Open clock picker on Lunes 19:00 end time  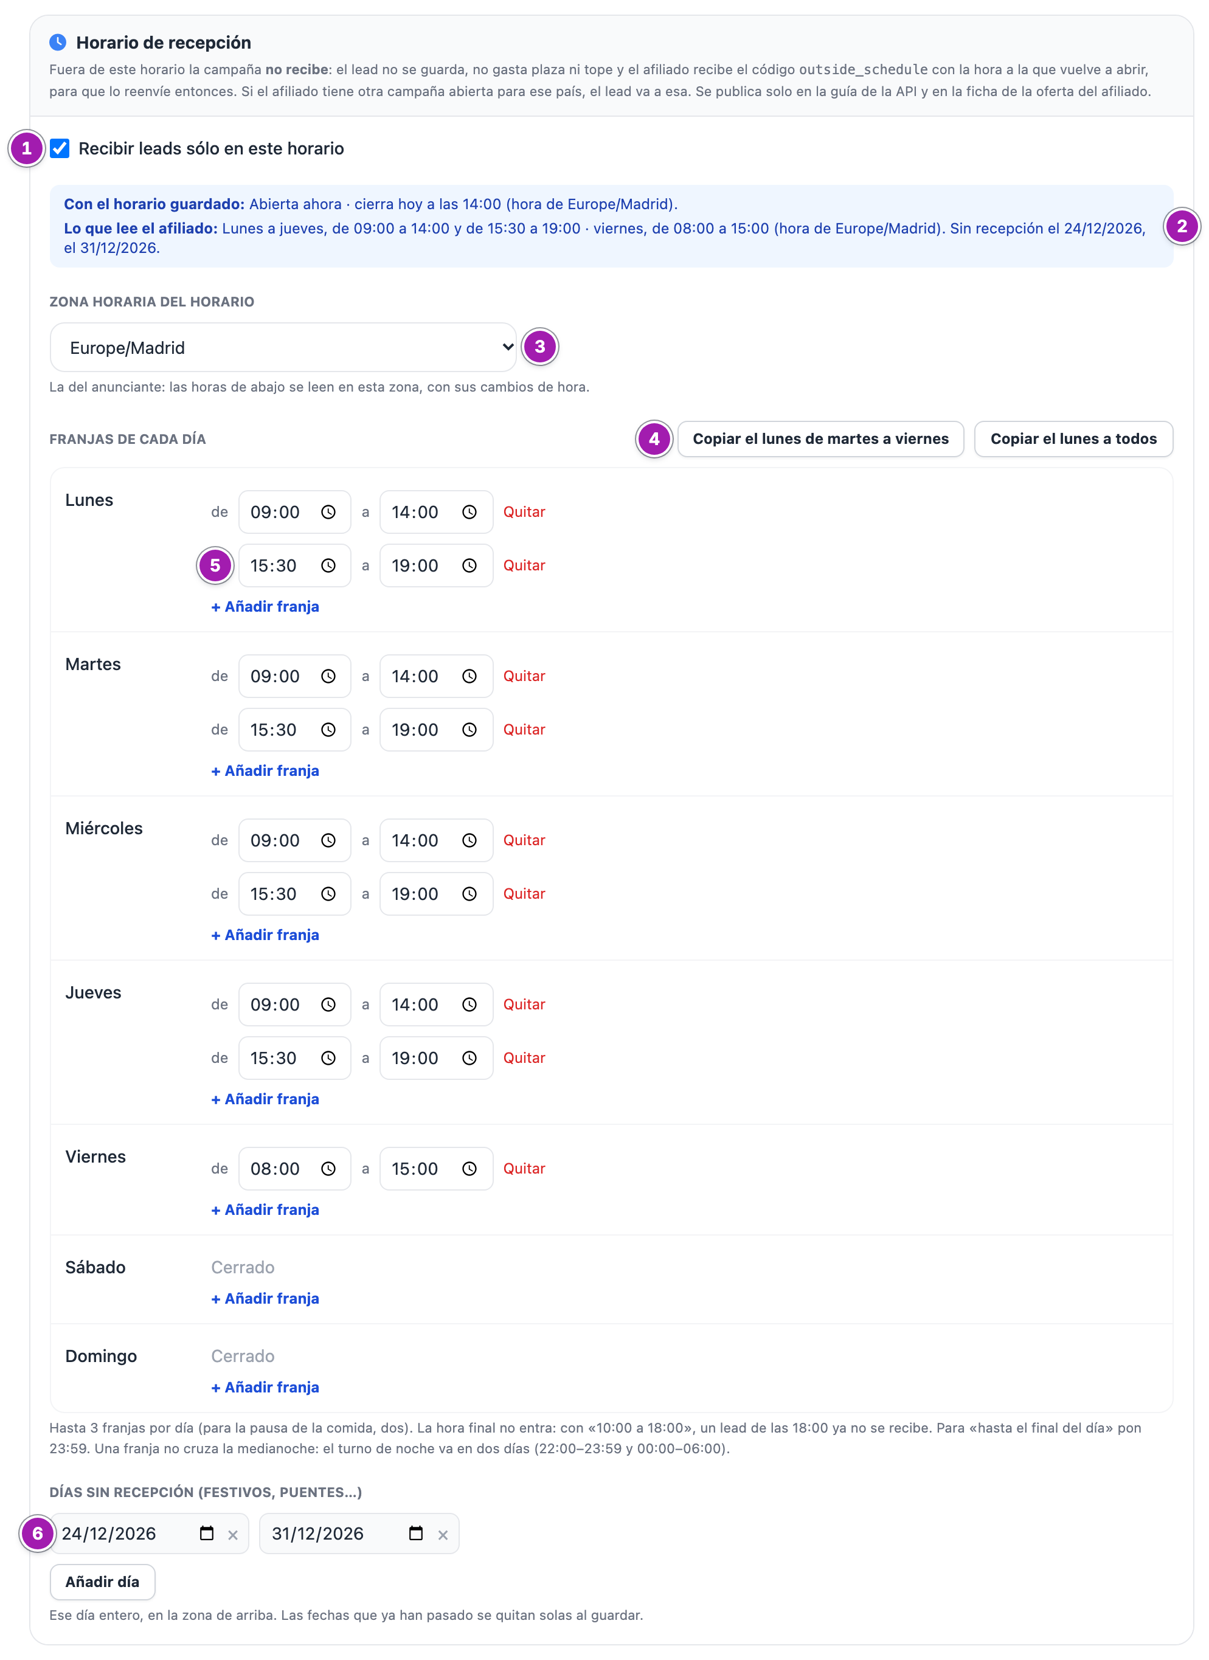(469, 565)
